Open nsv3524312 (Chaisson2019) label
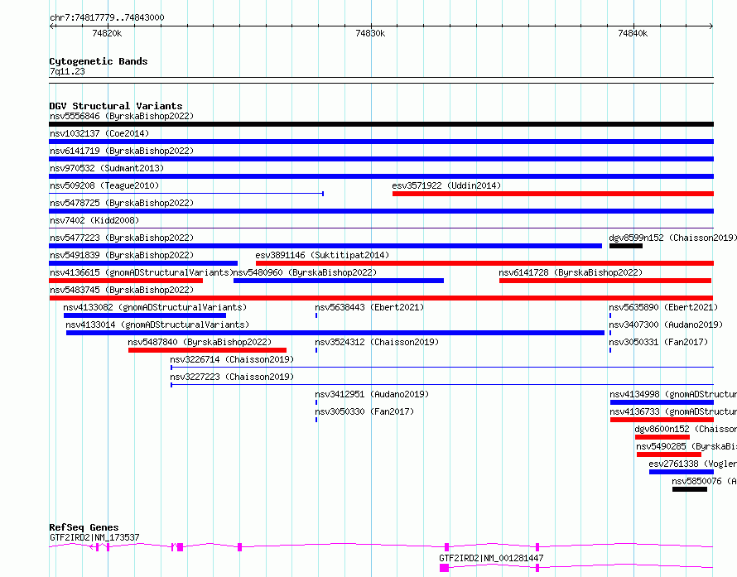Viewport: 737px width, 577px height. 377,342
